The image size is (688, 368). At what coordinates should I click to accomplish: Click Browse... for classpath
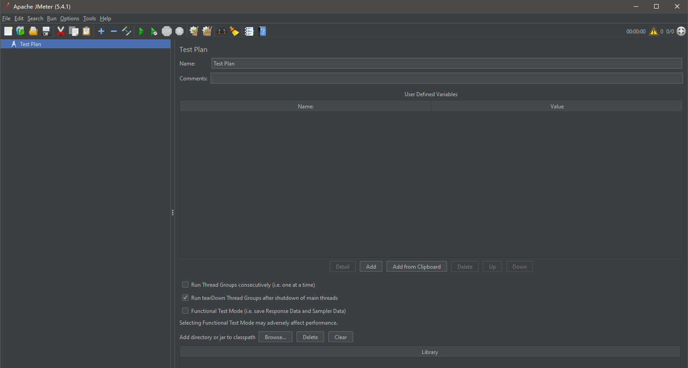[275, 337]
